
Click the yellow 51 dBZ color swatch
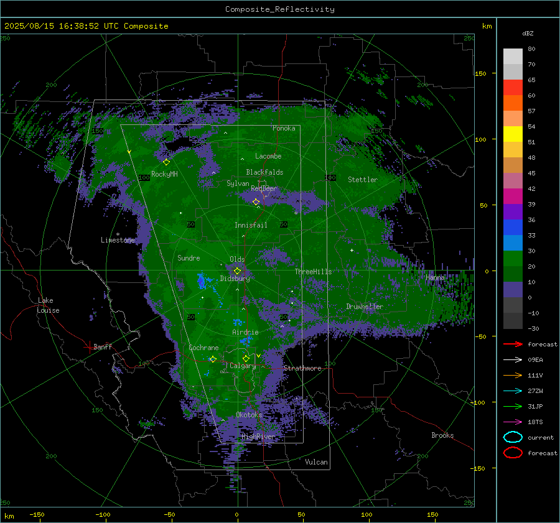click(x=513, y=134)
